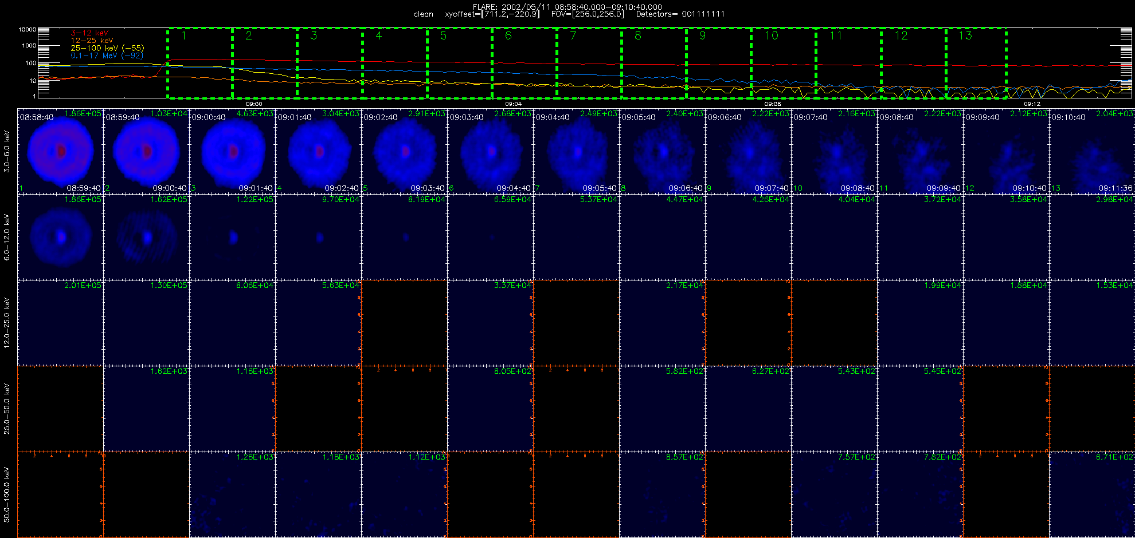Open 25.0-50.0 keV image labeled 5.45E+02

point(921,409)
